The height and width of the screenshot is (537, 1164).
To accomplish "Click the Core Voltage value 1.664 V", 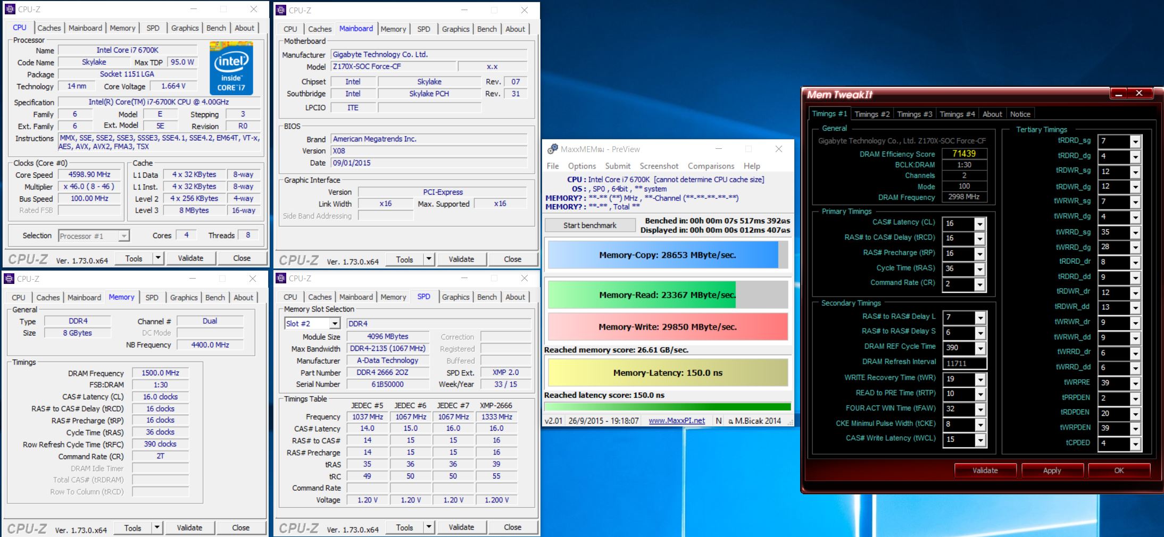I will tap(173, 86).
